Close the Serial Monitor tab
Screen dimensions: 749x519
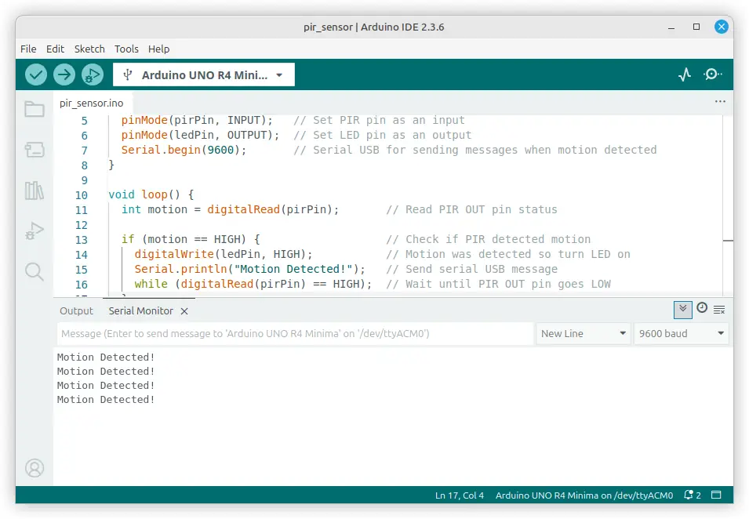pyautogui.click(x=184, y=310)
